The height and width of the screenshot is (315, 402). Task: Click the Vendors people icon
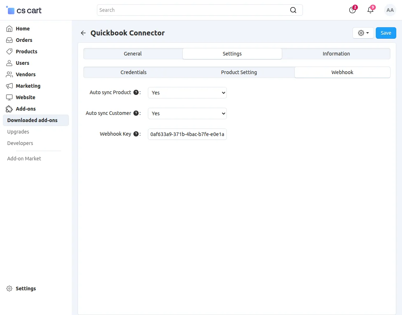point(9,74)
